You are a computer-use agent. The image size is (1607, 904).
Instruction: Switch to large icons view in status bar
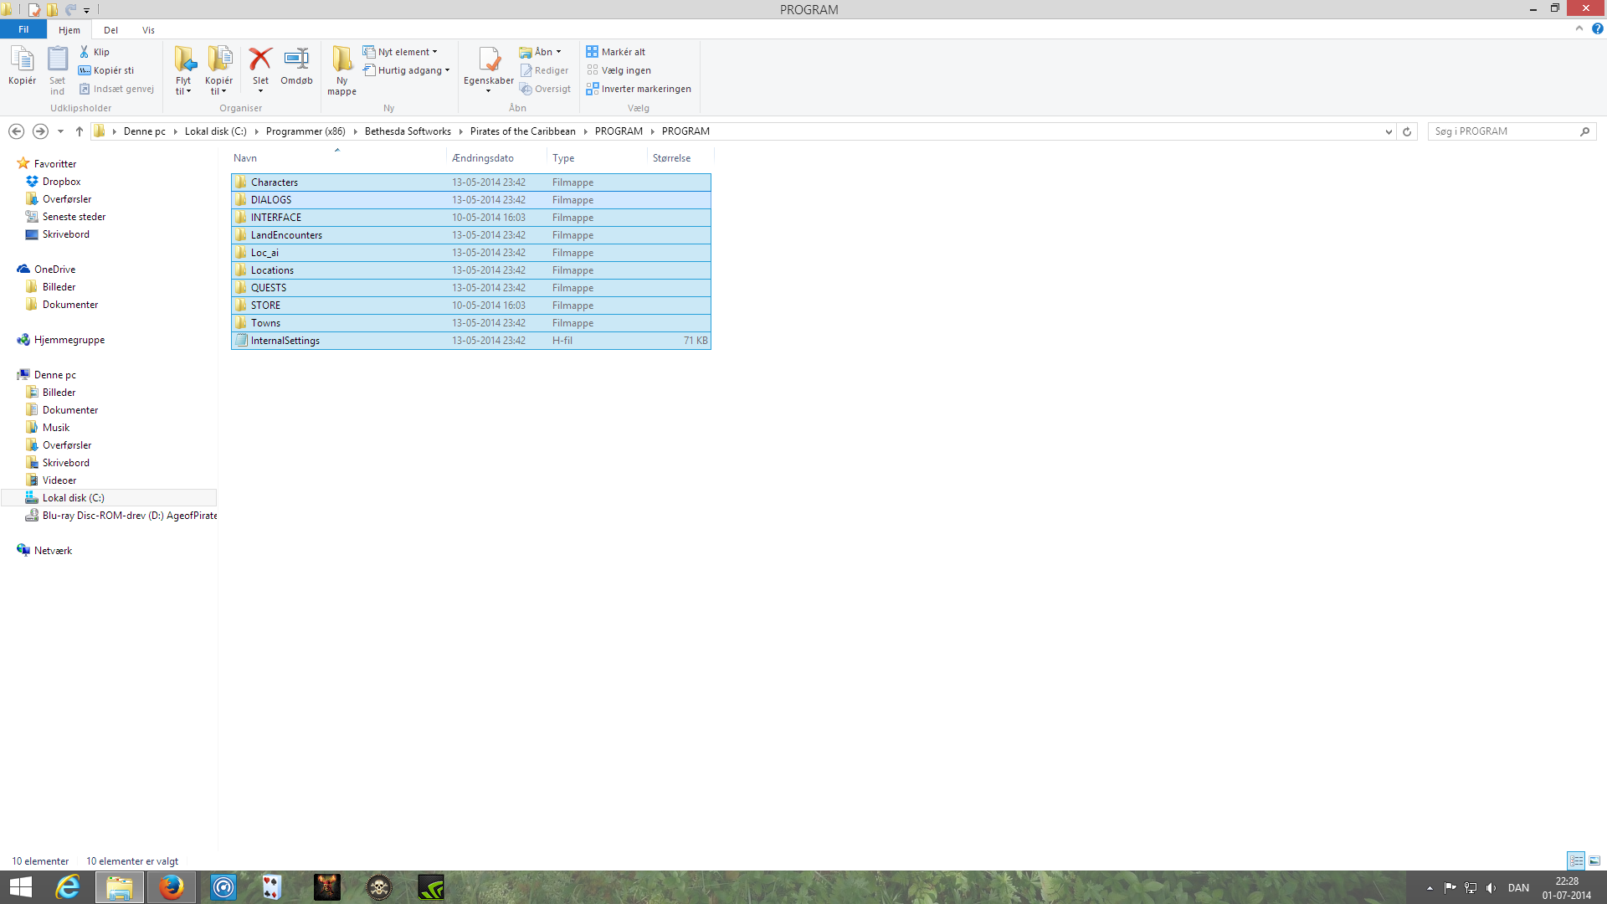coord(1594,860)
